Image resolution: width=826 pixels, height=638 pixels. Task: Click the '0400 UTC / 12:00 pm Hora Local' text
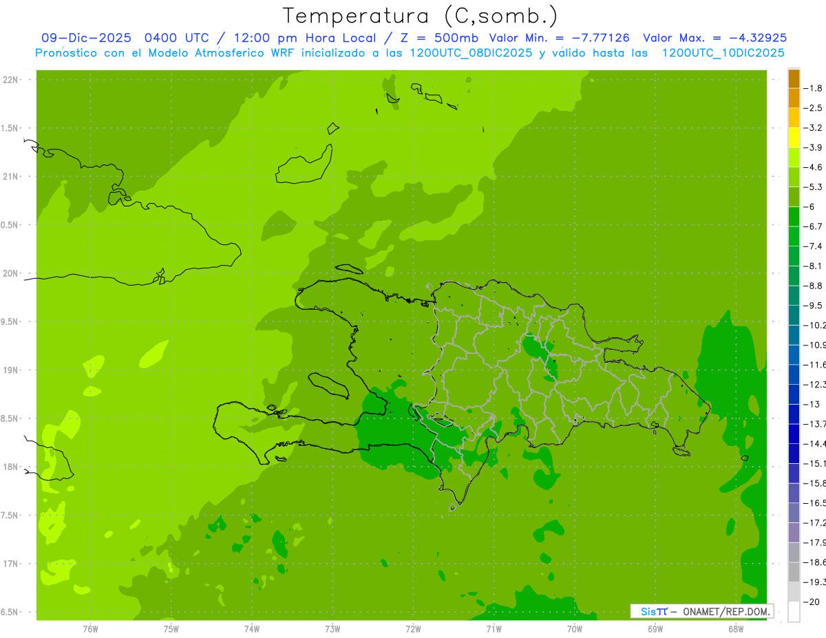click(x=260, y=38)
